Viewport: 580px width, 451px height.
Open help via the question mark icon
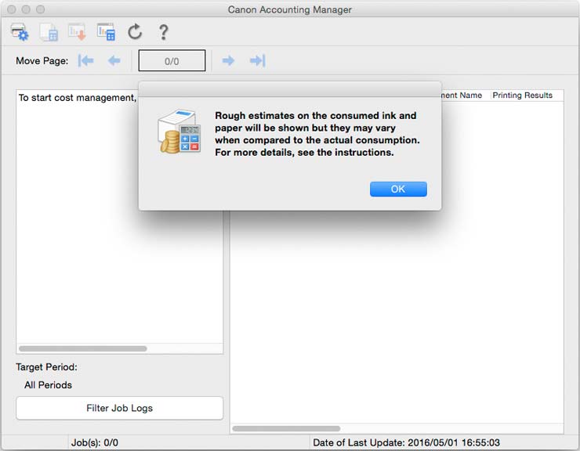pos(163,32)
